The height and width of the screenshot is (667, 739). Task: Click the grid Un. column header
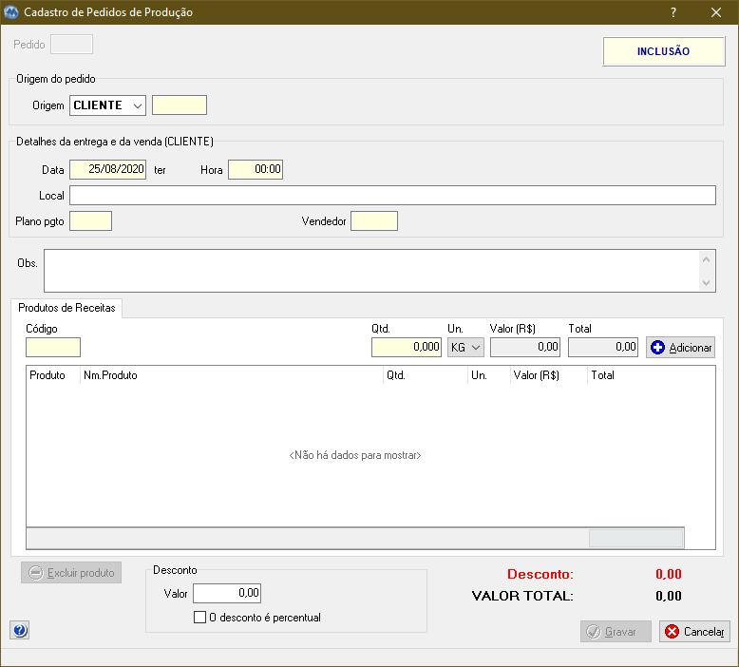pos(489,375)
